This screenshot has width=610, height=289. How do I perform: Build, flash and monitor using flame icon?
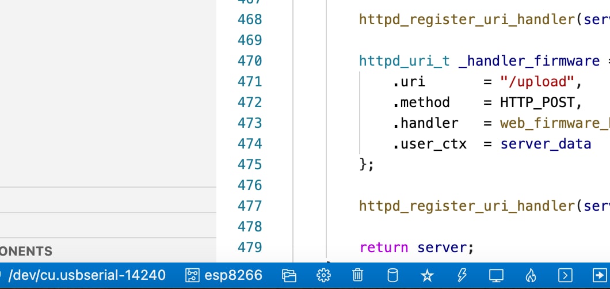pyautogui.click(x=531, y=275)
